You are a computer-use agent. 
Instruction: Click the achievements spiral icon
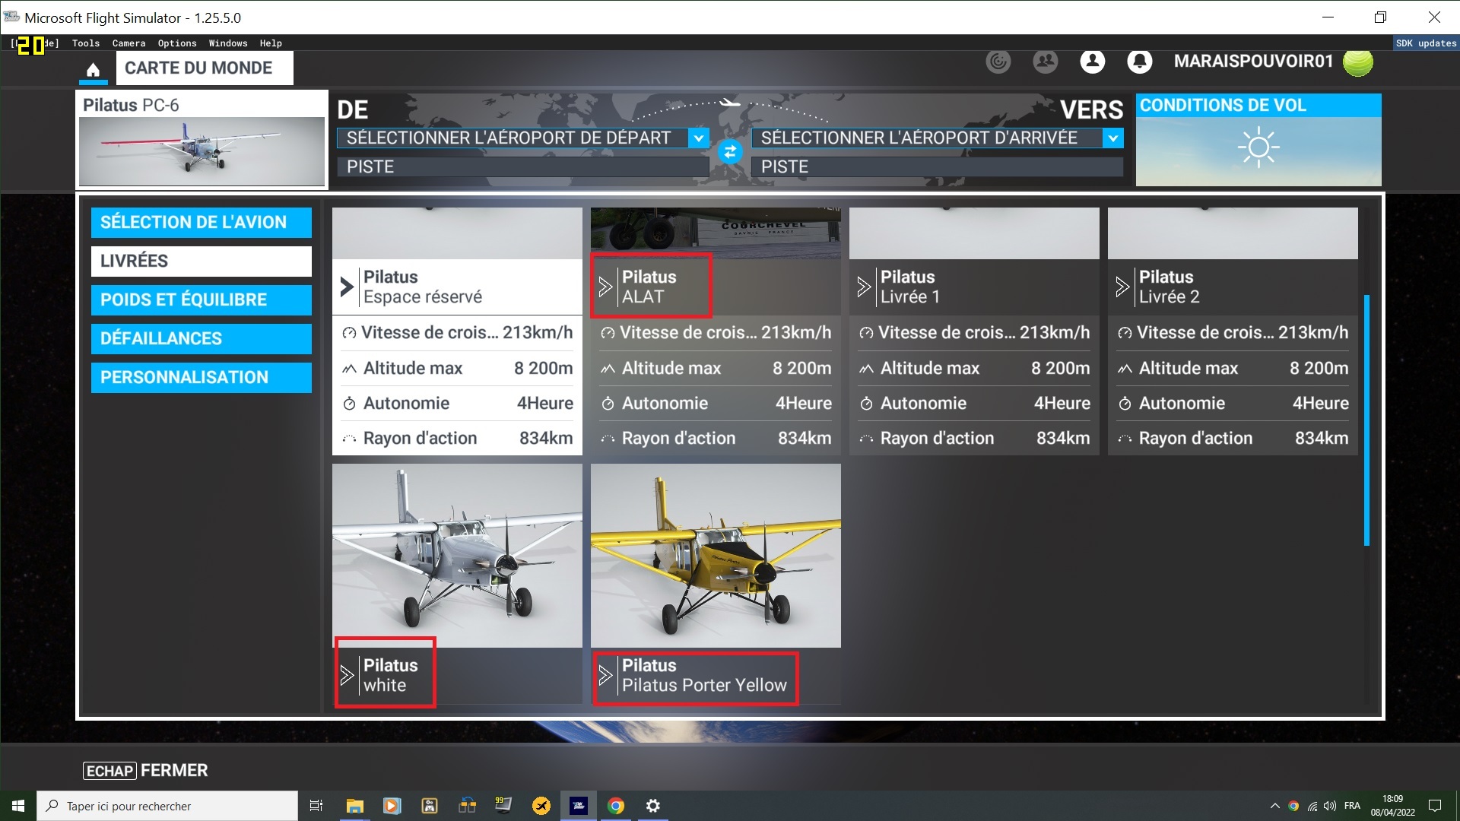[x=998, y=62]
